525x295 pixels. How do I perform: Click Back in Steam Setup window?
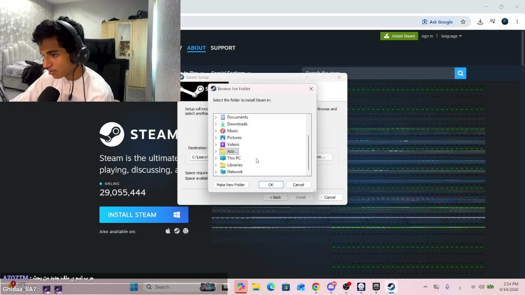275,197
